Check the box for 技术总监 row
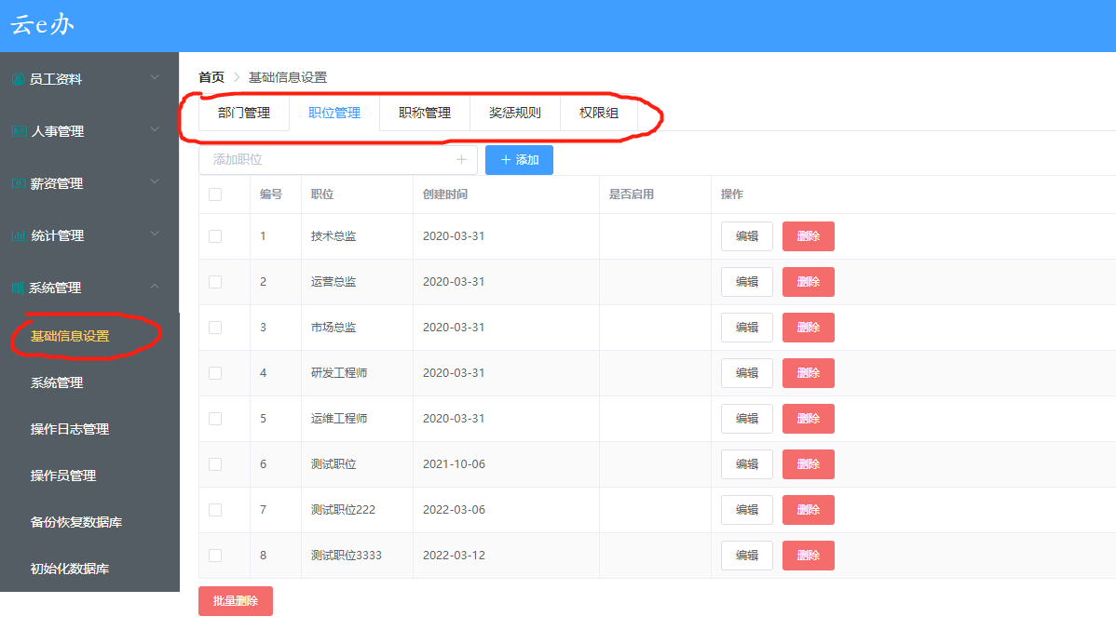Viewport: 1116px width, 630px height. (x=215, y=236)
